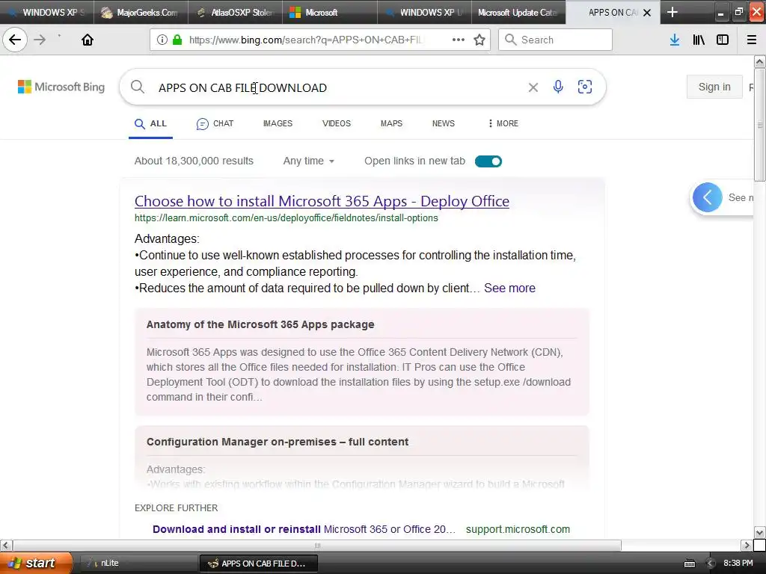Expand snippet with See more link

click(x=509, y=288)
